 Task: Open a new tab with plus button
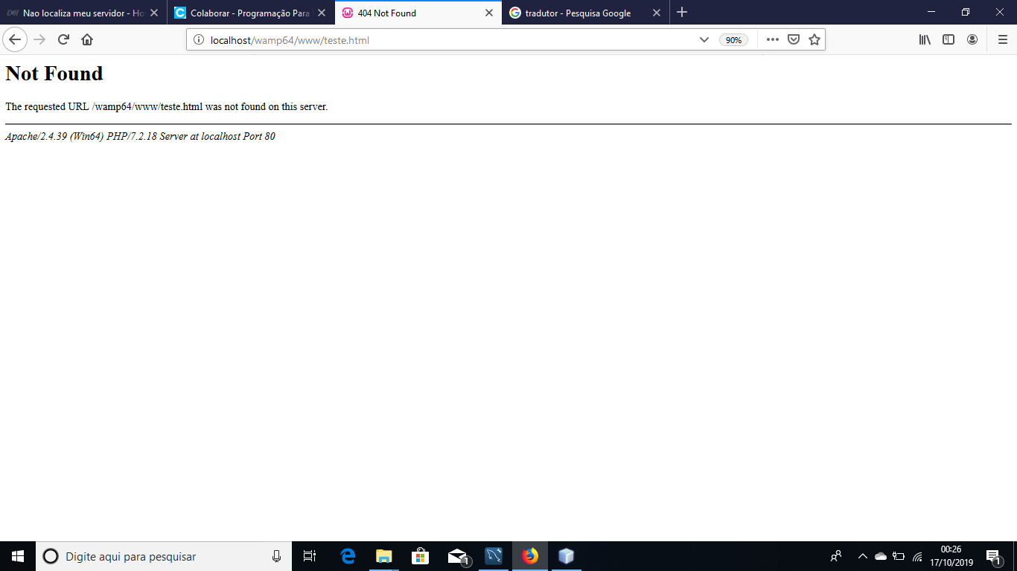click(x=682, y=13)
